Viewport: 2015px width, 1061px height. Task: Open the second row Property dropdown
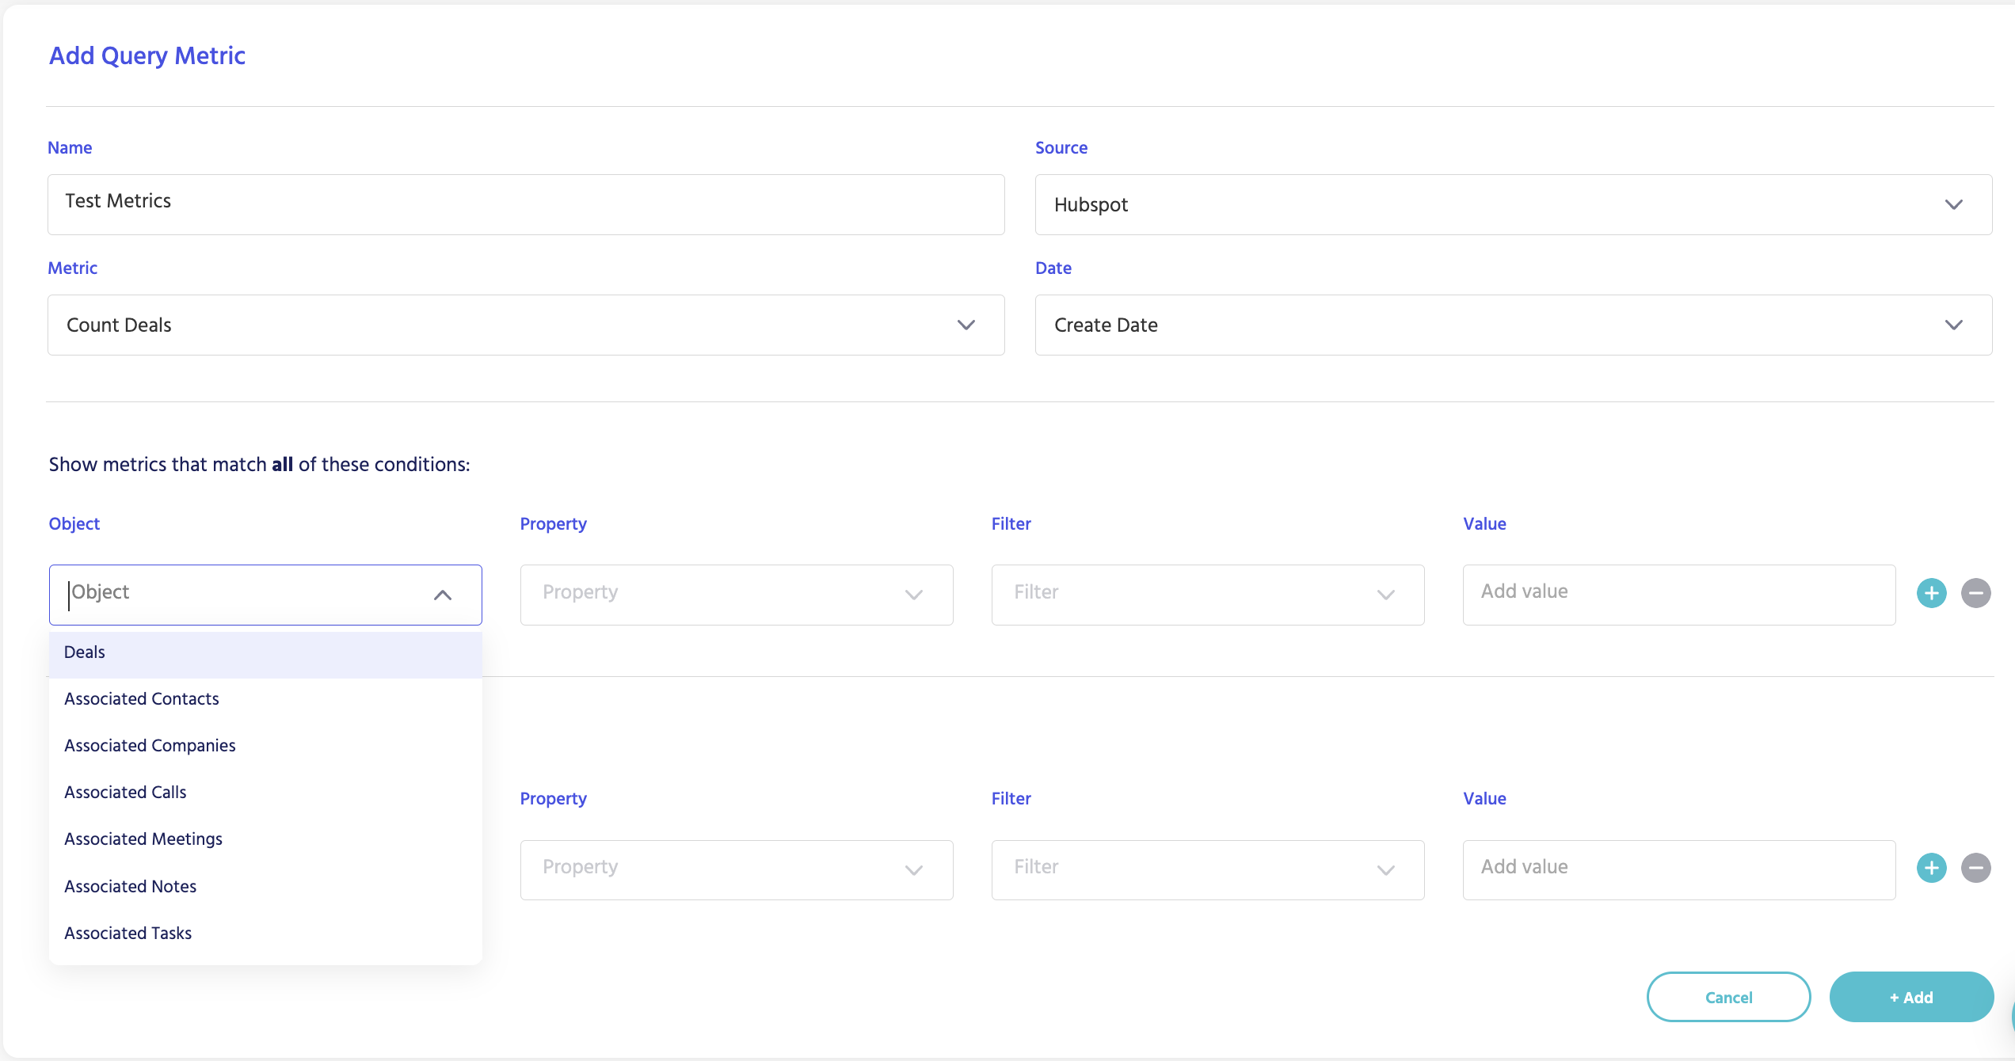[736, 869]
